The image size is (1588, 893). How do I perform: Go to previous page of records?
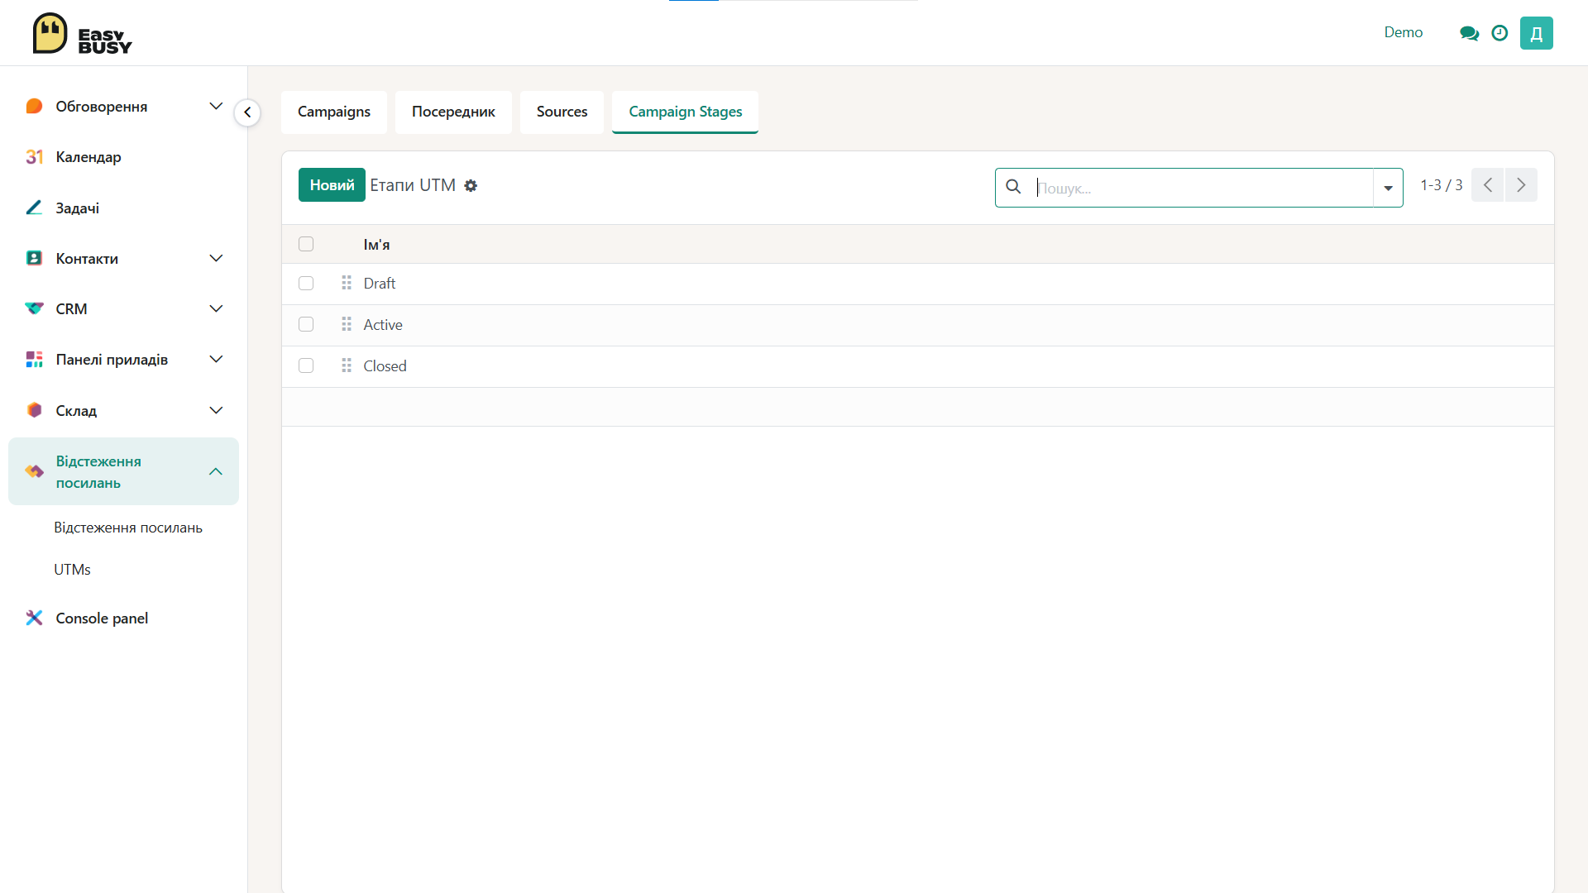[x=1487, y=185]
